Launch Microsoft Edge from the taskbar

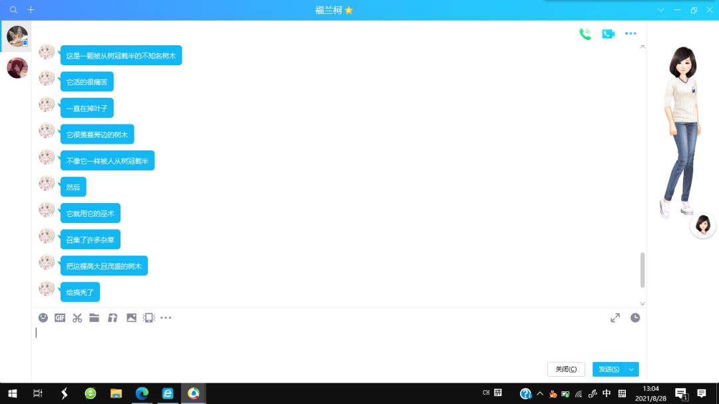(142, 393)
